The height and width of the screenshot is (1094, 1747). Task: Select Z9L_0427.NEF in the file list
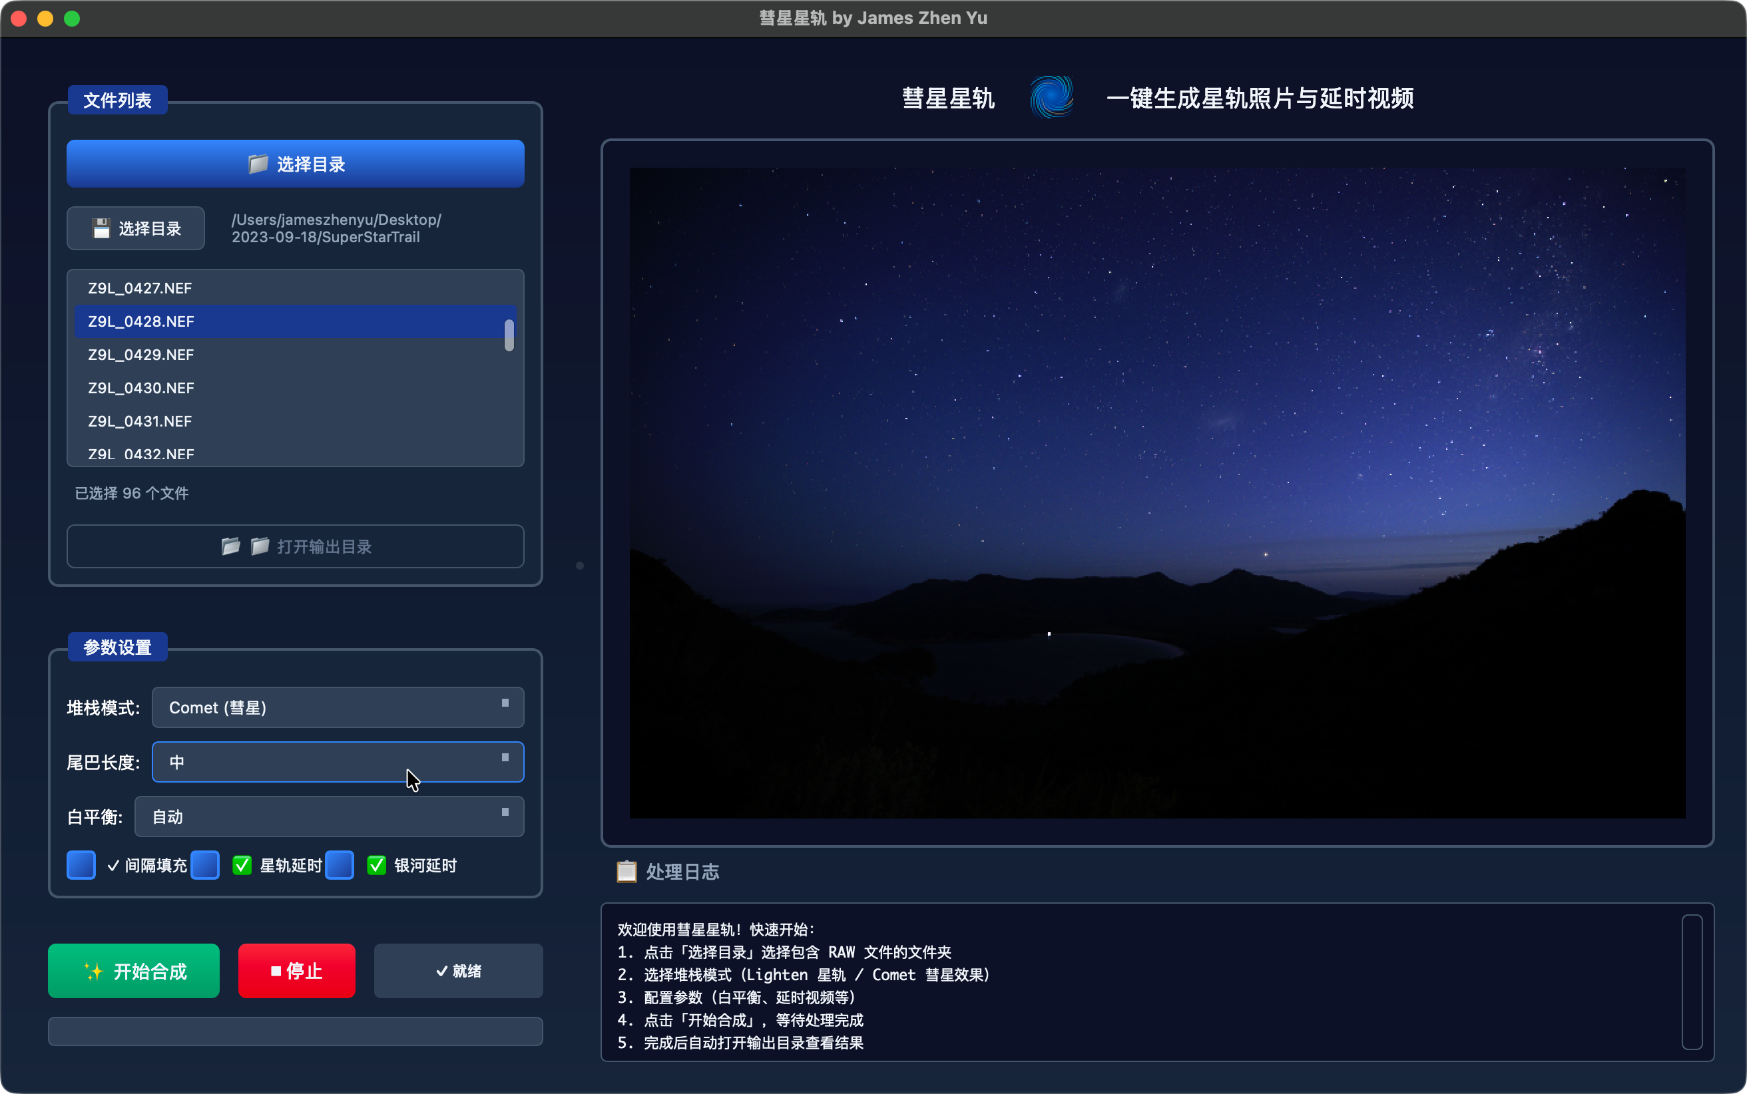point(140,288)
